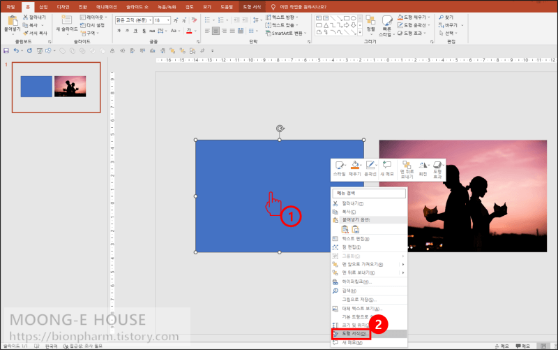The image size is (558, 350).
Task: Click Reset slide (다시 설정) button
Action: [92, 25]
